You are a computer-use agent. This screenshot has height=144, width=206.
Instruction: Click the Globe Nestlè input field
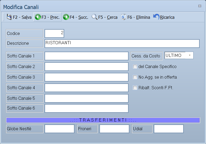(x=59, y=129)
